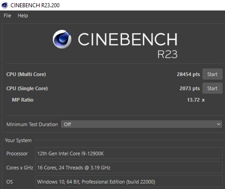Image resolution: width=225 pixels, height=189 pixels.
Task: Open the Minimum Test Duration dropdown
Action: tap(142, 124)
